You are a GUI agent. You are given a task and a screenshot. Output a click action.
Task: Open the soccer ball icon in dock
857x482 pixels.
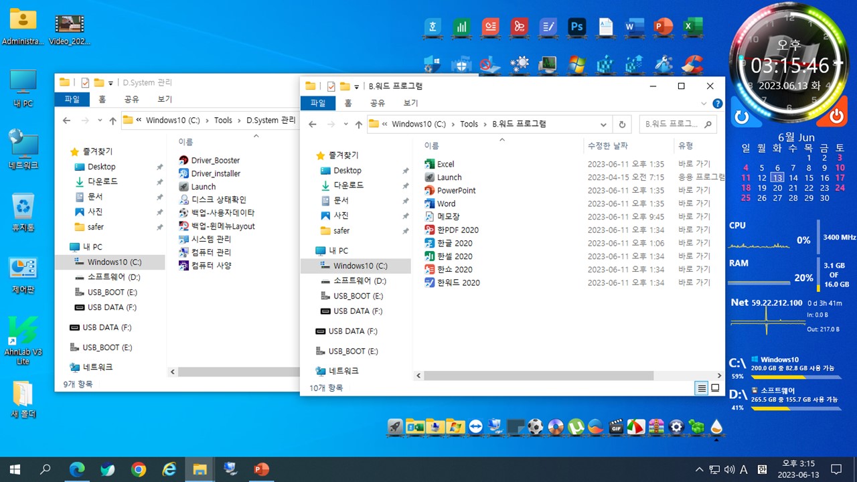[x=536, y=426]
